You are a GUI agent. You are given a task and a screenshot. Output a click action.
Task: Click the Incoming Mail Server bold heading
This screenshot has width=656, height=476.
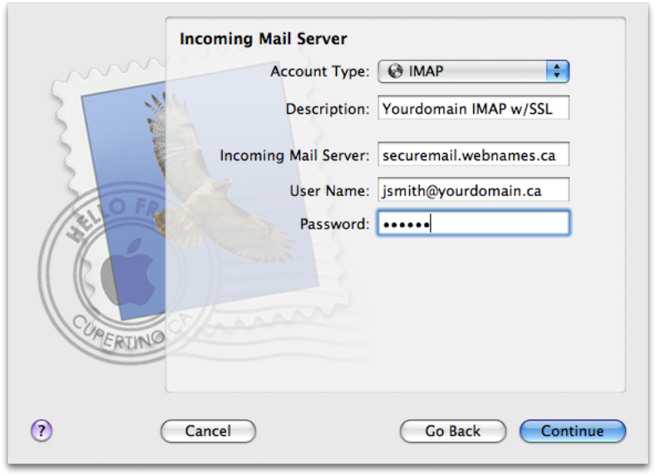tap(264, 39)
